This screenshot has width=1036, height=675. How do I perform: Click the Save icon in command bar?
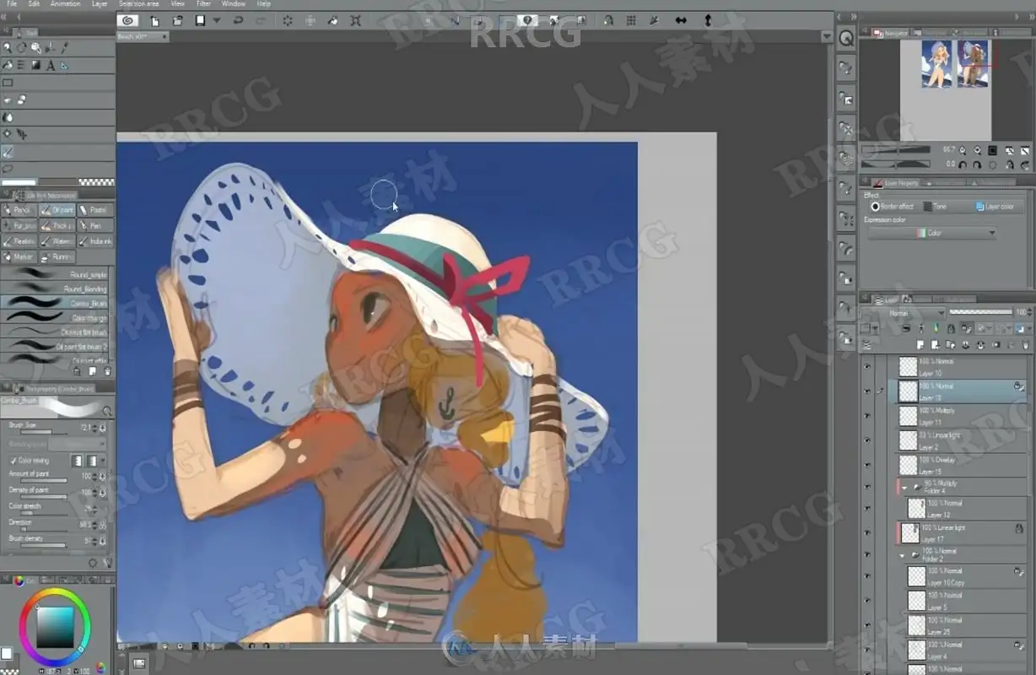click(201, 20)
